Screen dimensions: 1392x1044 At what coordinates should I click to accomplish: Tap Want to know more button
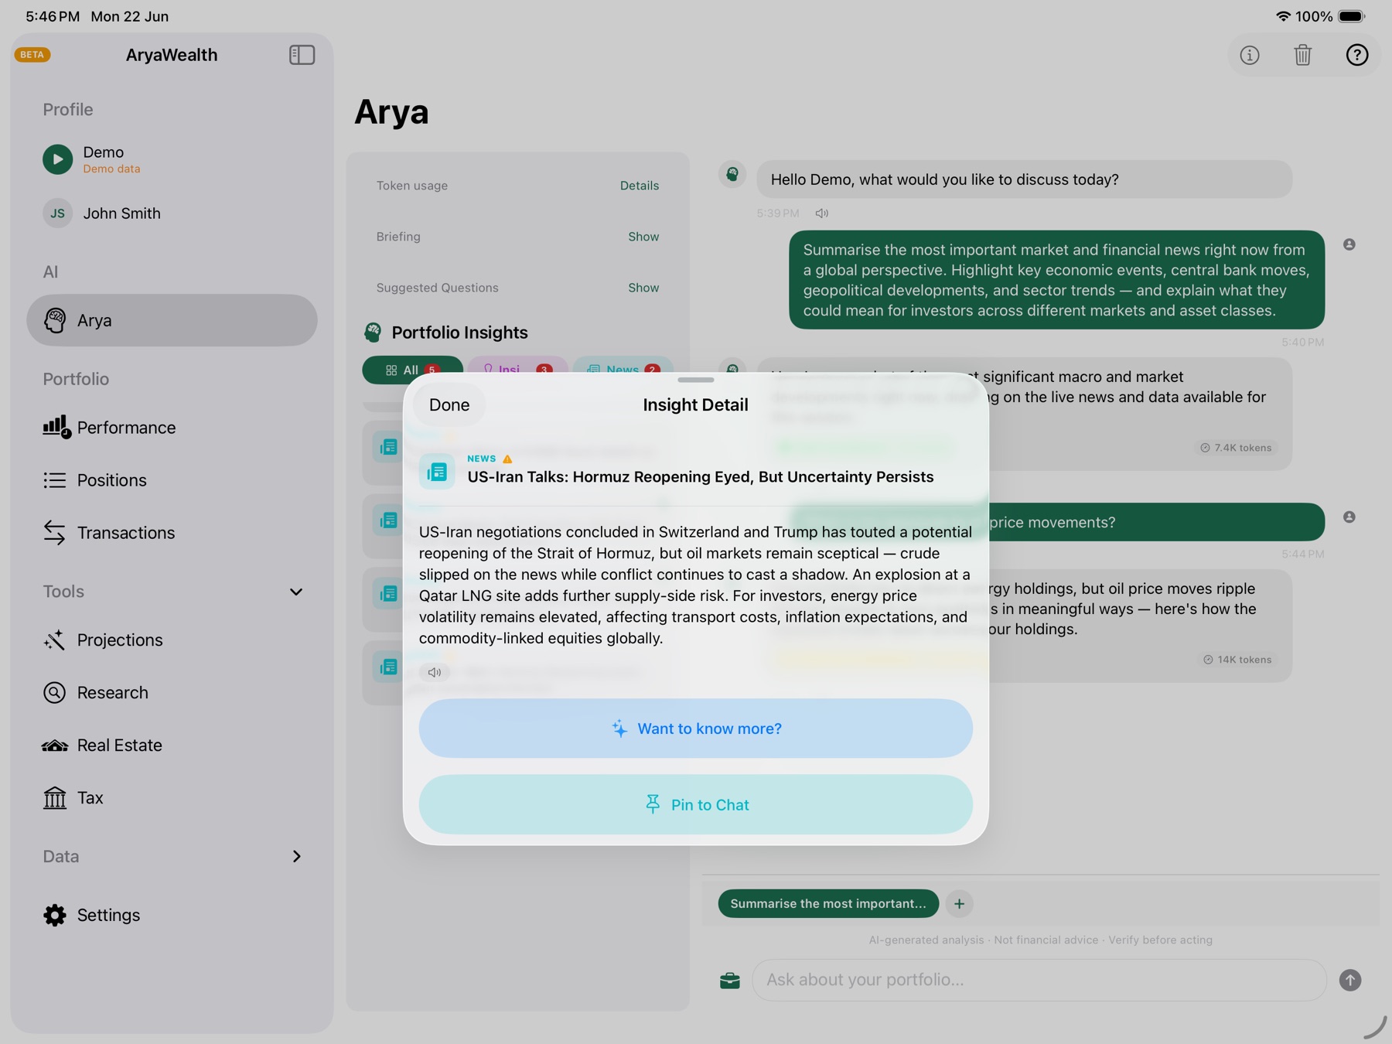(x=696, y=728)
